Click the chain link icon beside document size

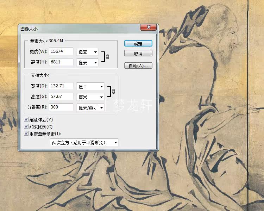point(114,91)
